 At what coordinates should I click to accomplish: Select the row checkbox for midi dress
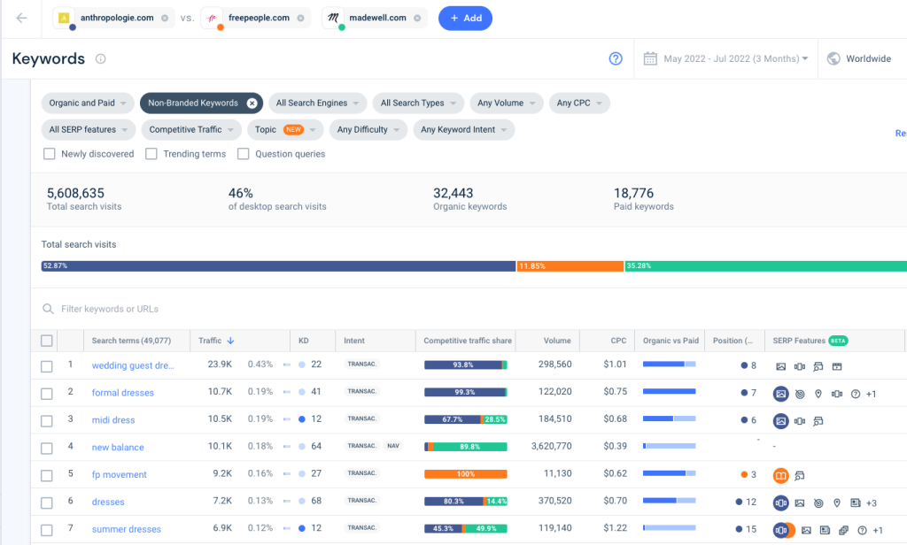click(x=49, y=420)
